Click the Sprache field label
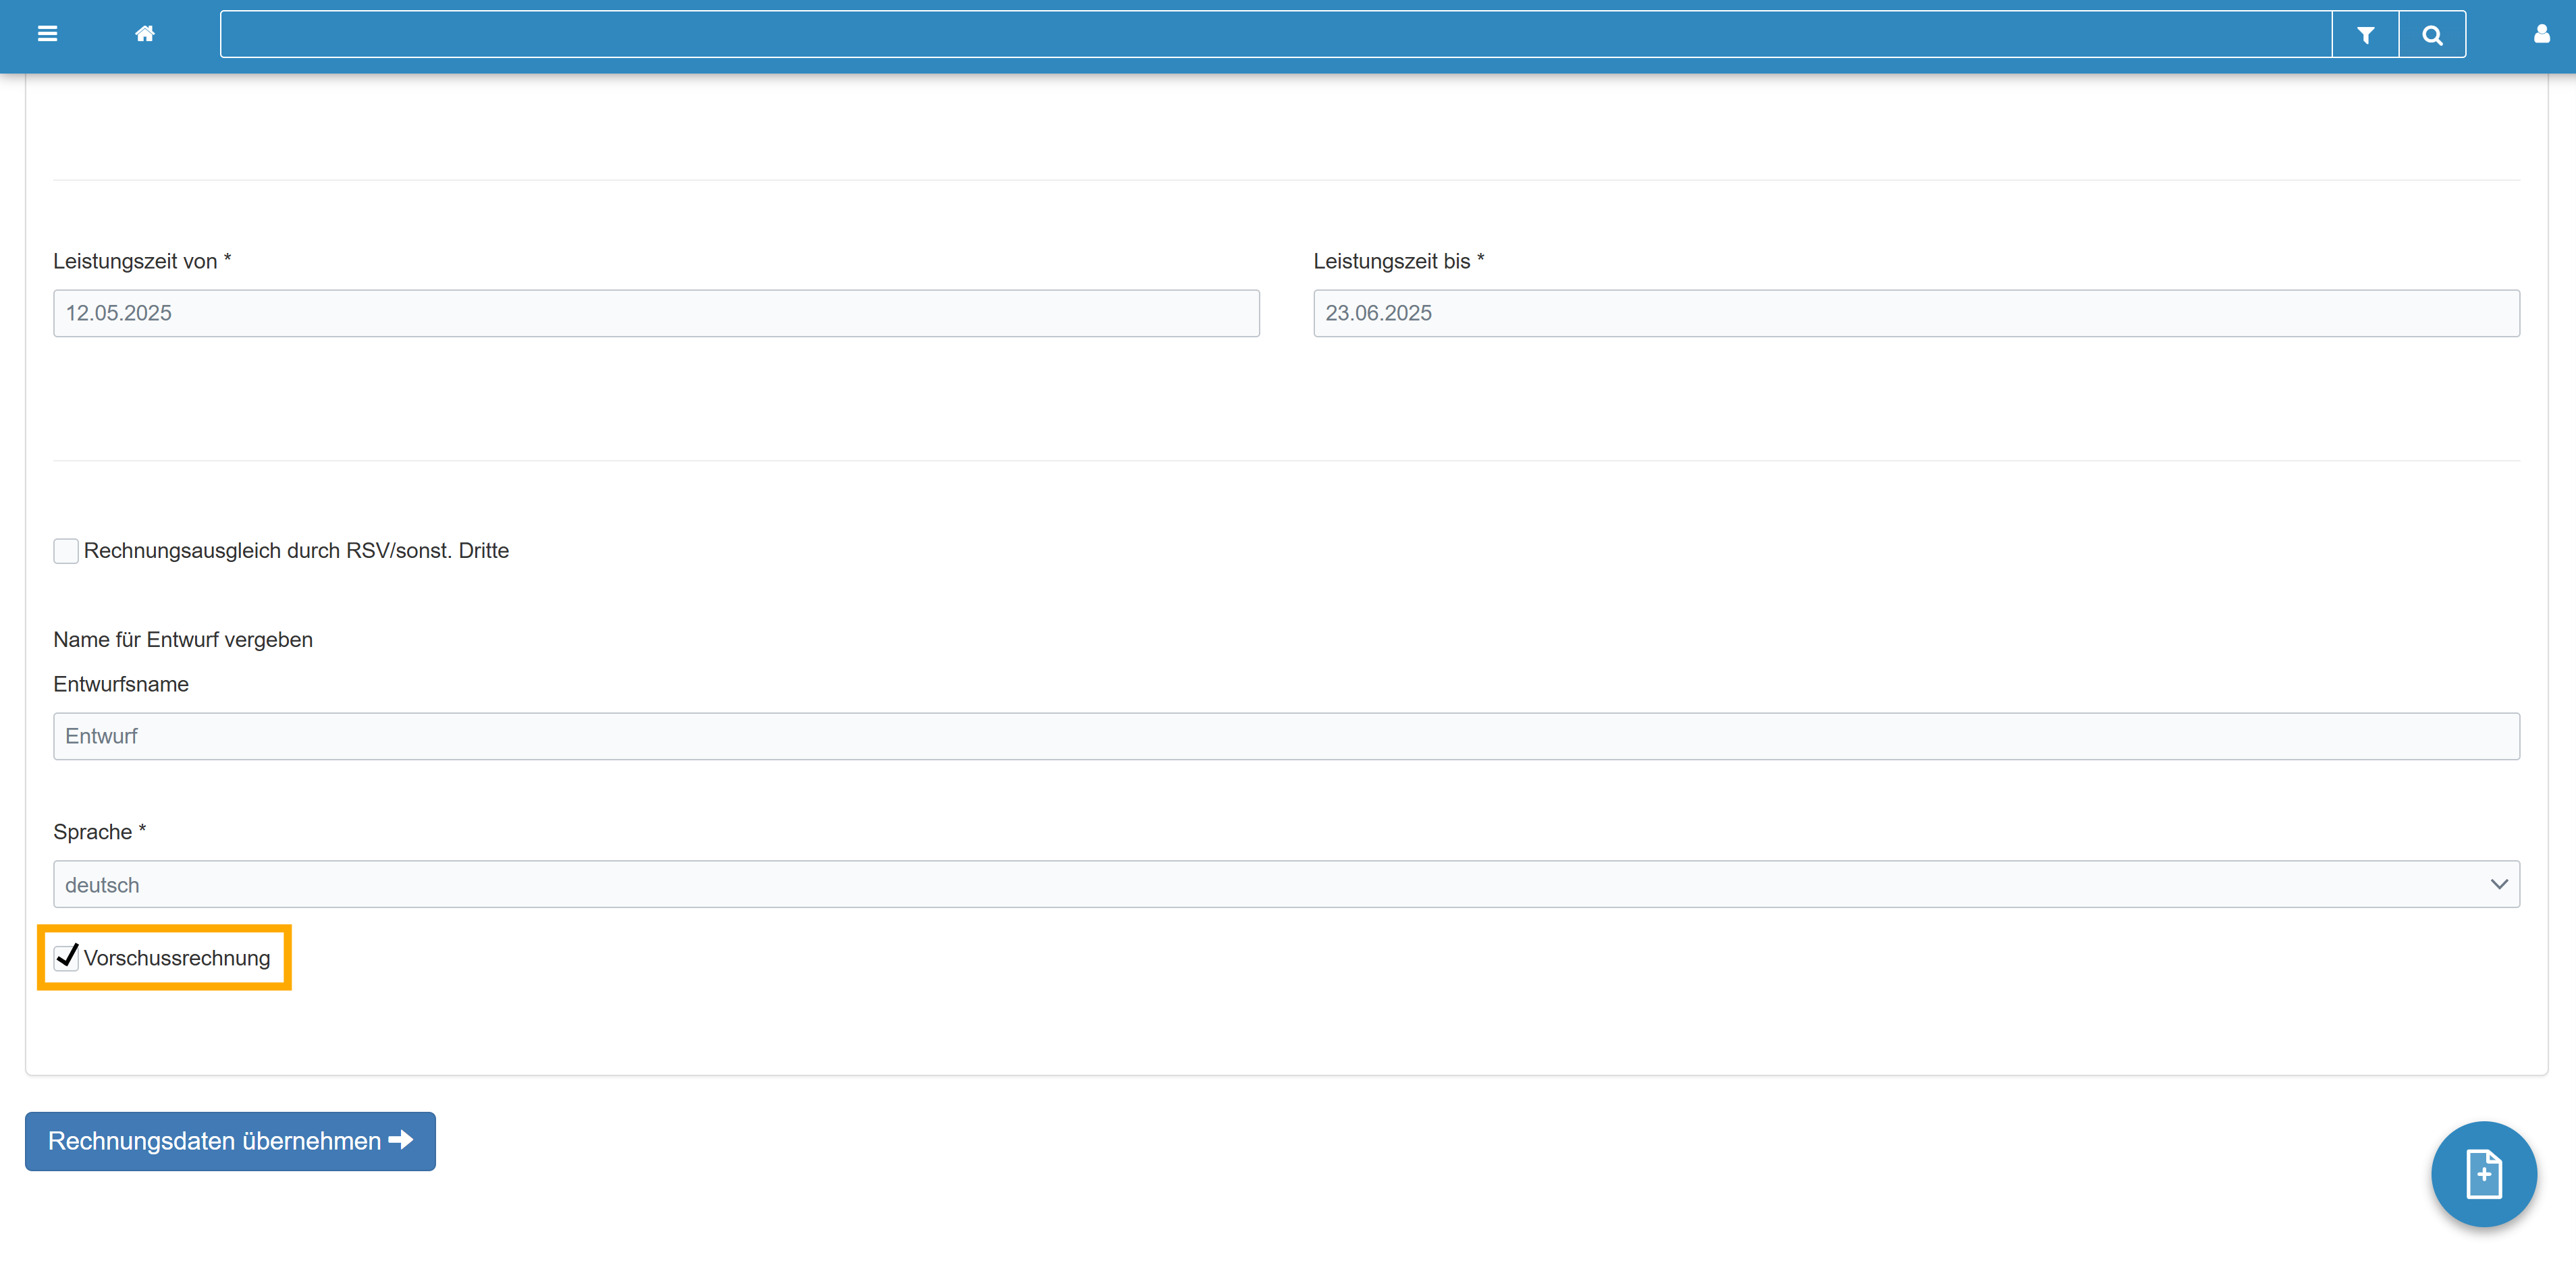 [x=92, y=833]
